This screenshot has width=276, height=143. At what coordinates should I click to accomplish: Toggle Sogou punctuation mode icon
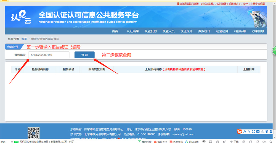click(249, 131)
